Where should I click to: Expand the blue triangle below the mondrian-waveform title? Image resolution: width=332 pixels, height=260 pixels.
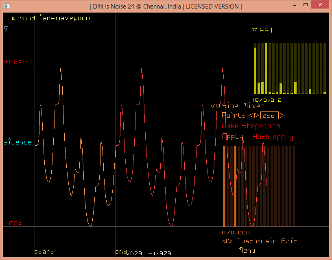coord(6,28)
